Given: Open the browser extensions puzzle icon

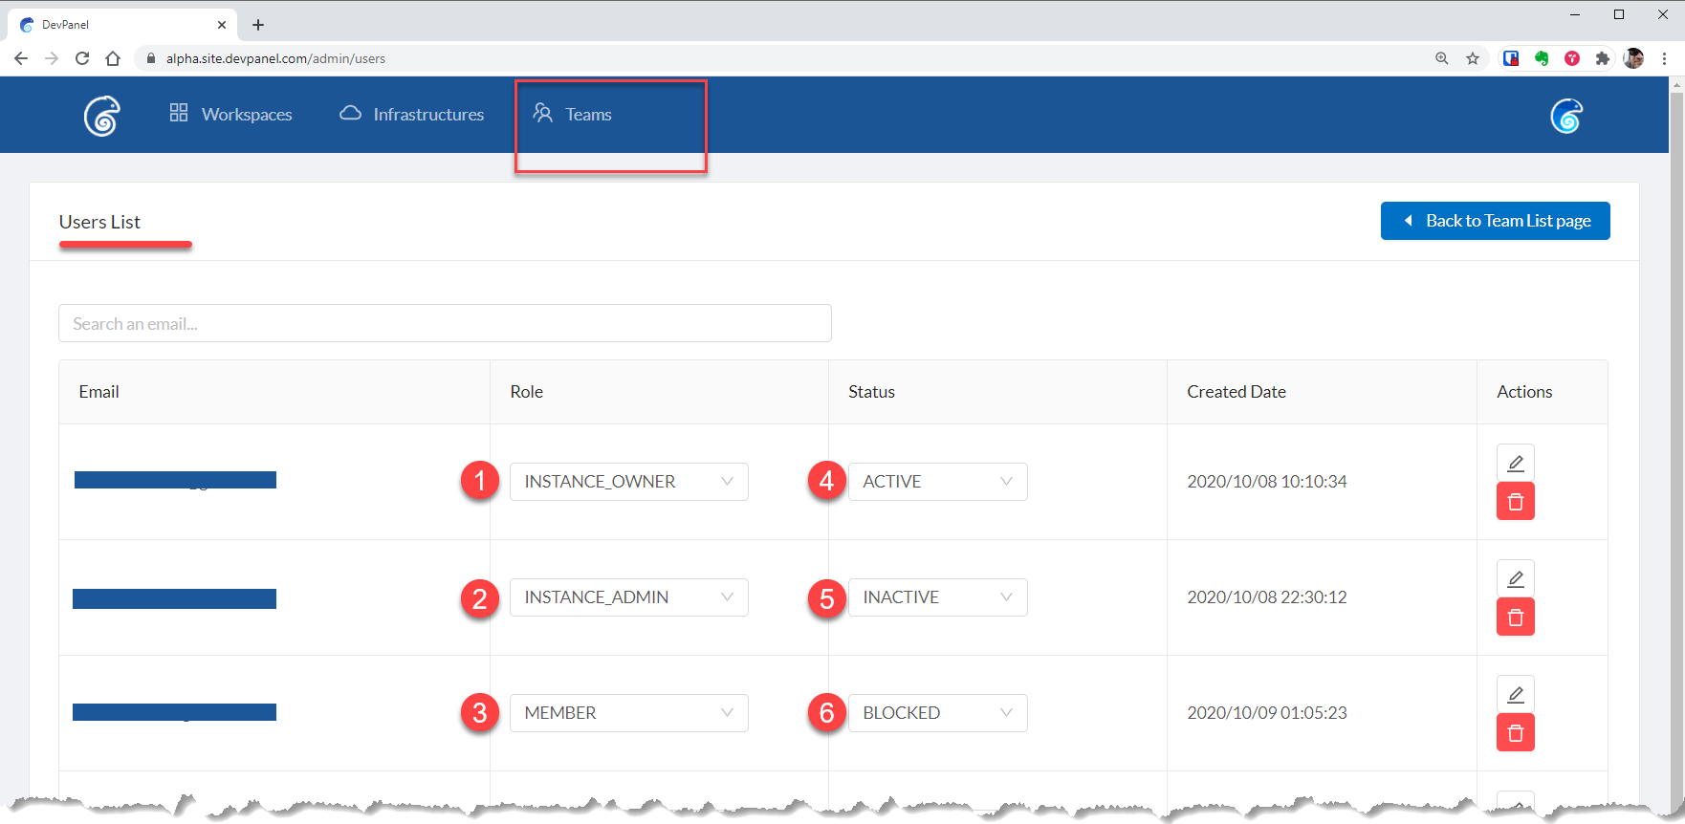Looking at the screenshot, I should click(1603, 58).
